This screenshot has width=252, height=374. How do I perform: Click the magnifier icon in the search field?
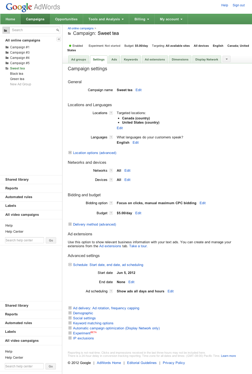coord(57,30)
